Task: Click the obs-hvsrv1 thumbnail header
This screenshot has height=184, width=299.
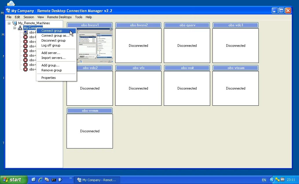Action: (90, 25)
